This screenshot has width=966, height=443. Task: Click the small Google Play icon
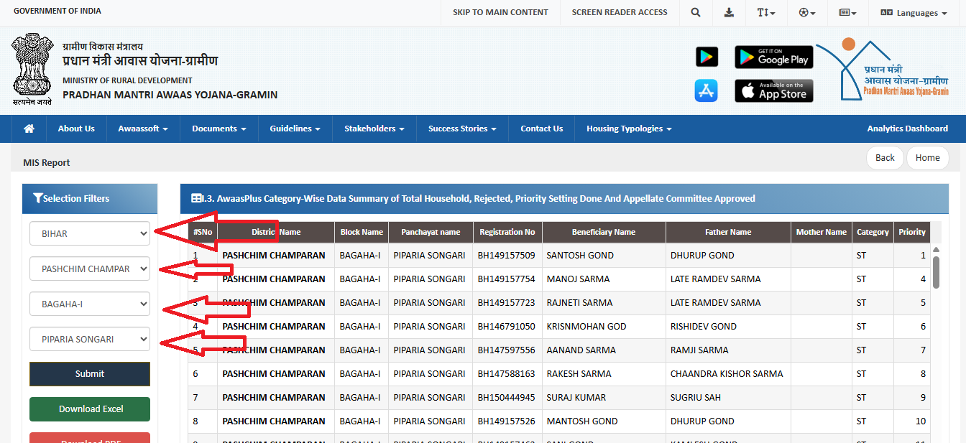pyautogui.click(x=707, y=57)
